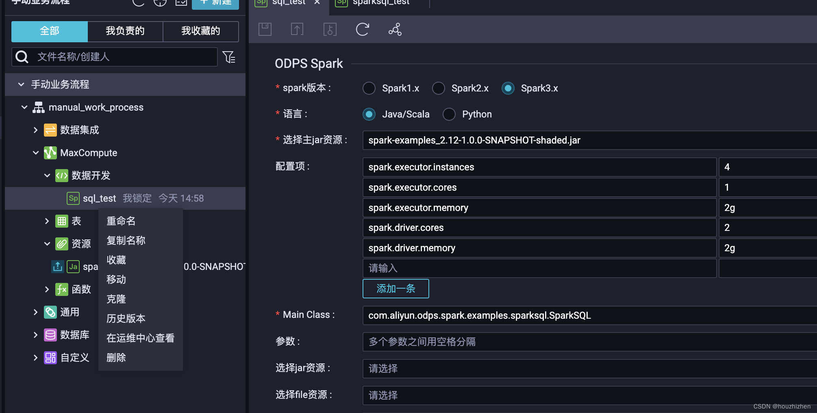Image resolution: width=817 pixels, height=413 pixels.
Task: Click the filter icon beside search box
Action: pyautogui.click(x=229, y=57)
